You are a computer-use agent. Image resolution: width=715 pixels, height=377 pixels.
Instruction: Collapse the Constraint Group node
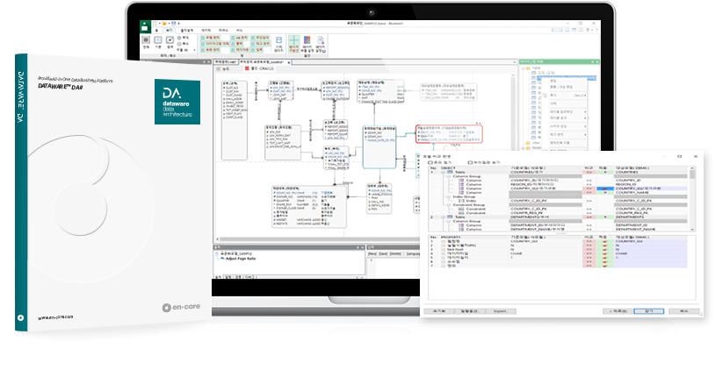tap(449, 205)
